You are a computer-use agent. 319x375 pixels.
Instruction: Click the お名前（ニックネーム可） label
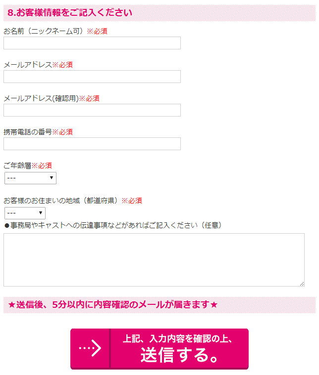pyautogui.click(x=45, y=31)
